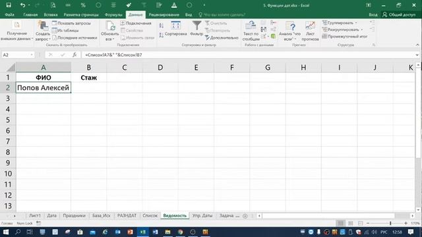Click Текст по столбцам
422x237 pixels.
click(251, 31)
